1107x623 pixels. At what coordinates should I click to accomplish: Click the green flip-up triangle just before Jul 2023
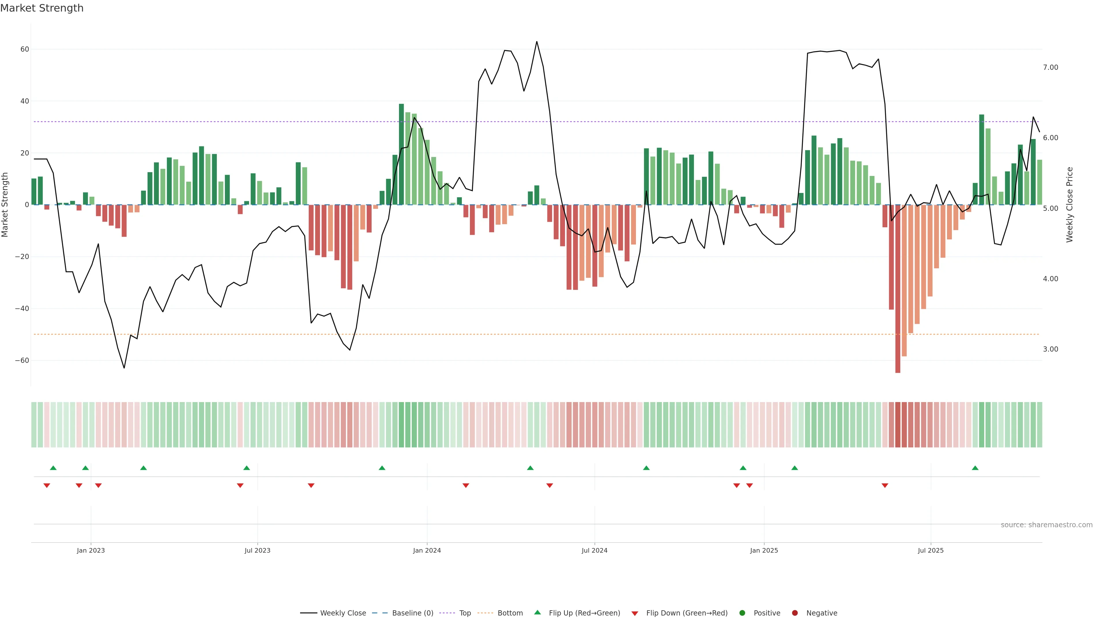point(247,468)
